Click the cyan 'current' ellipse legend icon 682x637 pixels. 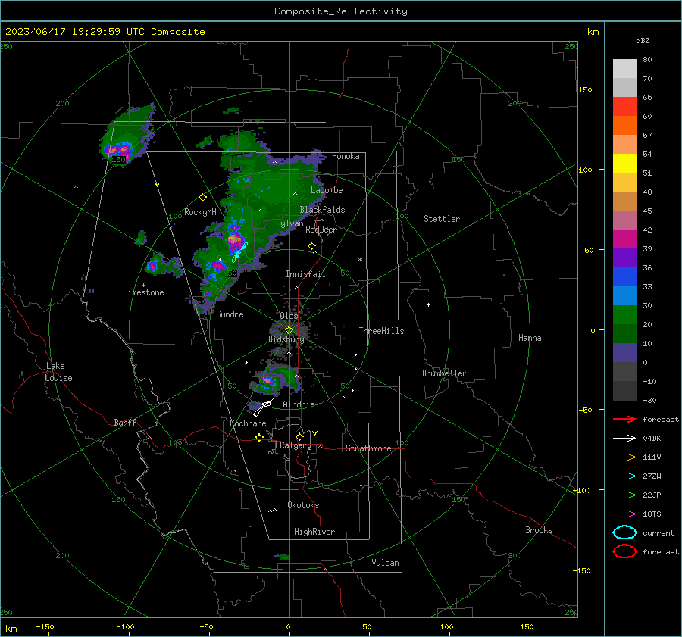coord(624,532)
